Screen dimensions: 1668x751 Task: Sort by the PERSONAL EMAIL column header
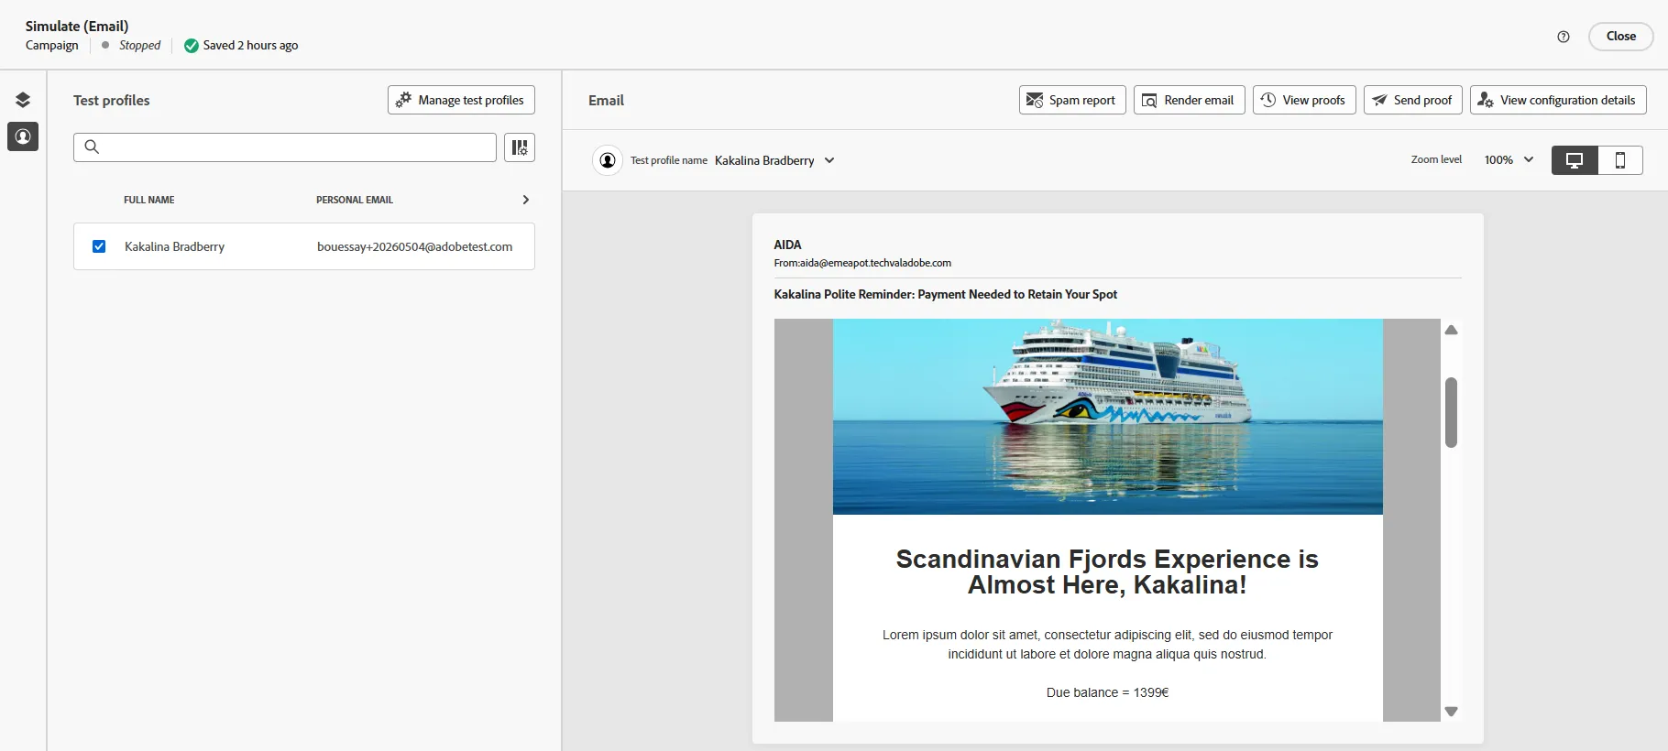(x=355, y=200)
